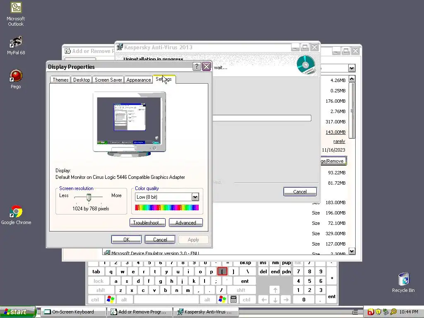Click the spacebar on On-Screen Keyboard
The width and height of the screenshot is (424, 318).
pos(166,300)
